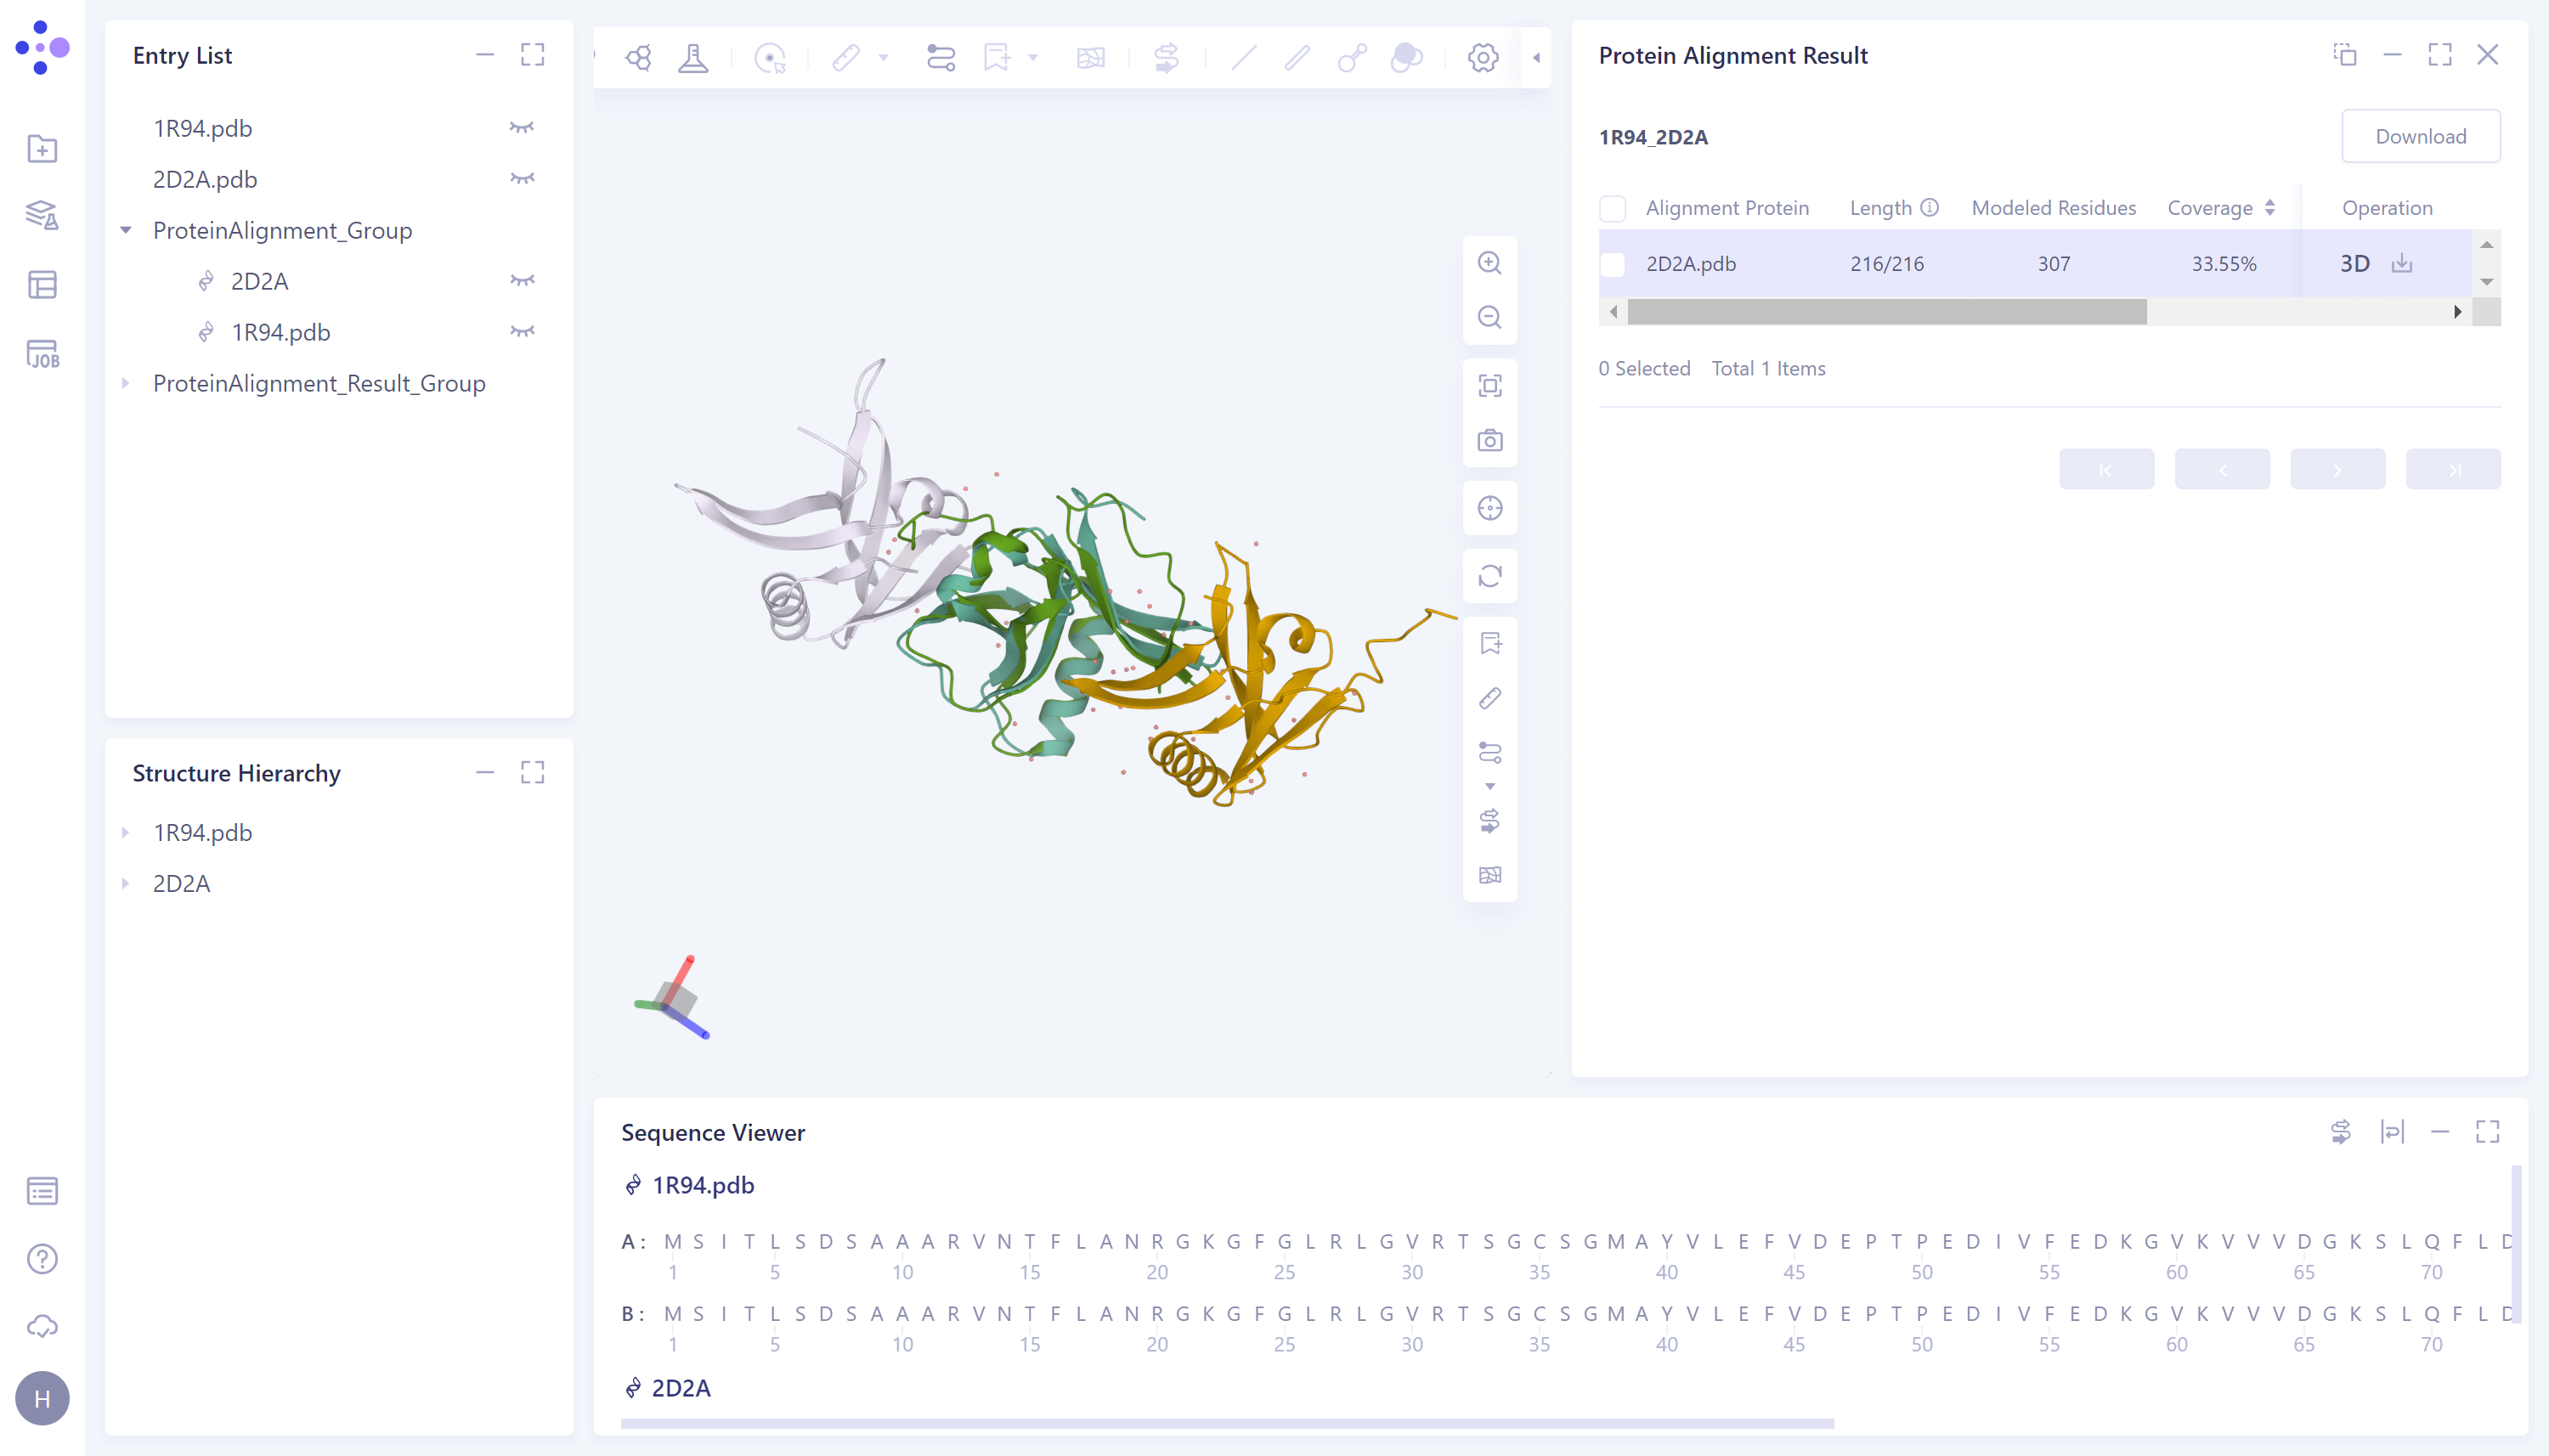Screen dimensions: 2549x1456
Task: Click the zoom in magnifier icon
Action: click(1489, 263)
